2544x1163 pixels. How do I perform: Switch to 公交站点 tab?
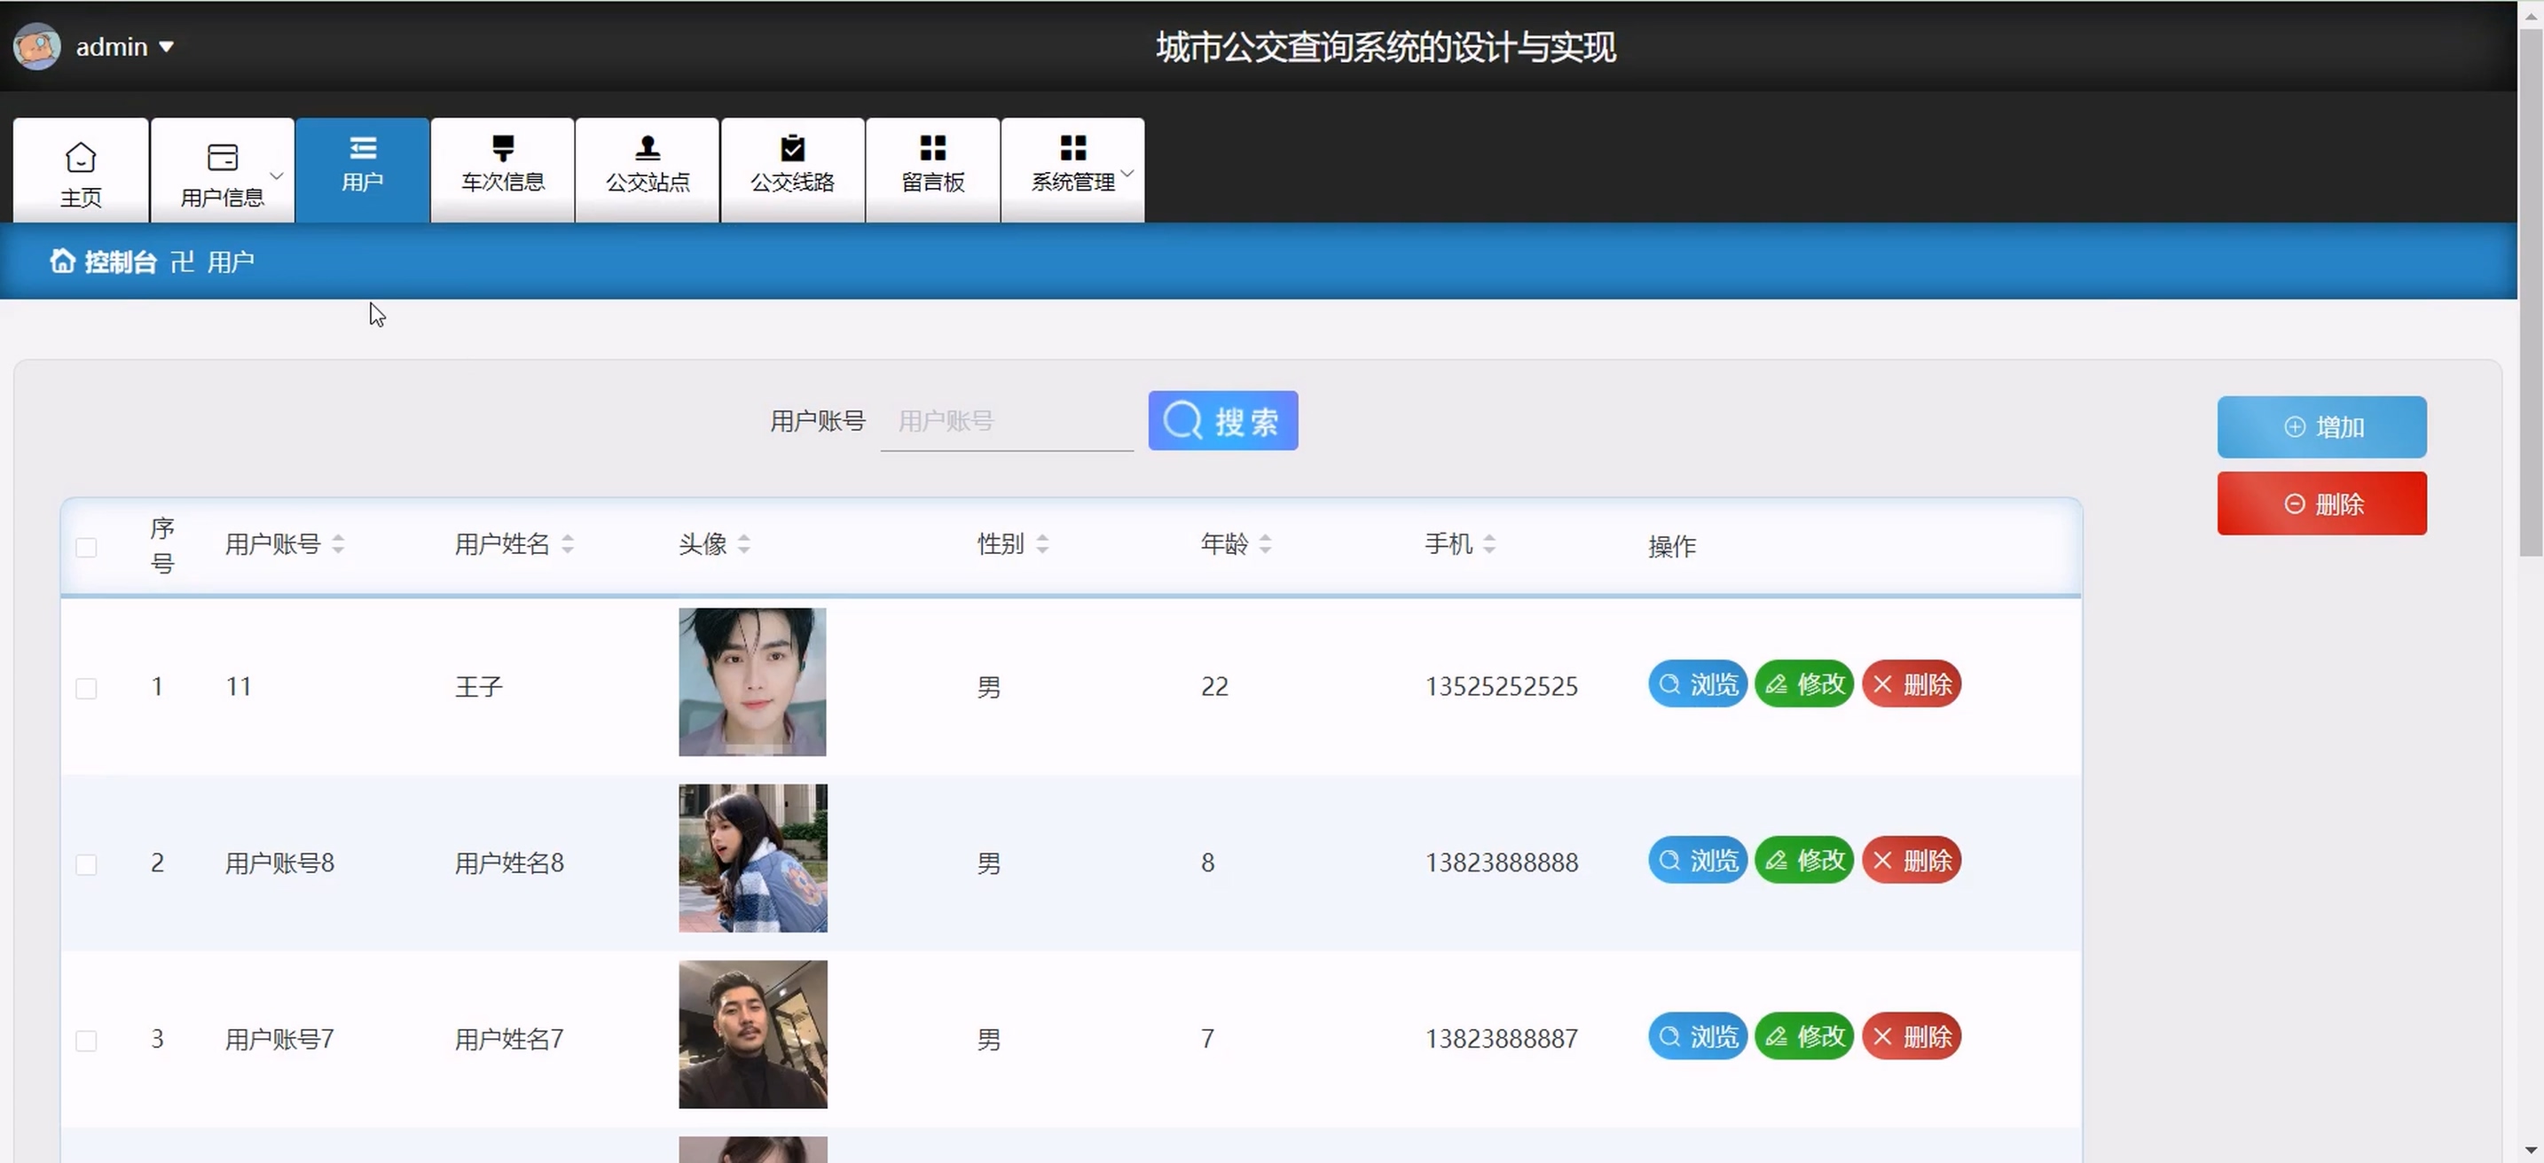(648, 171)
